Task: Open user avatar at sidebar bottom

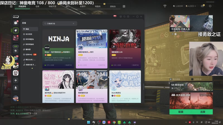Action: pos(16,98)
